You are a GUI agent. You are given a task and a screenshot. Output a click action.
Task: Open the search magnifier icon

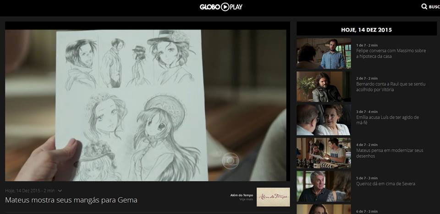[424, 7]
